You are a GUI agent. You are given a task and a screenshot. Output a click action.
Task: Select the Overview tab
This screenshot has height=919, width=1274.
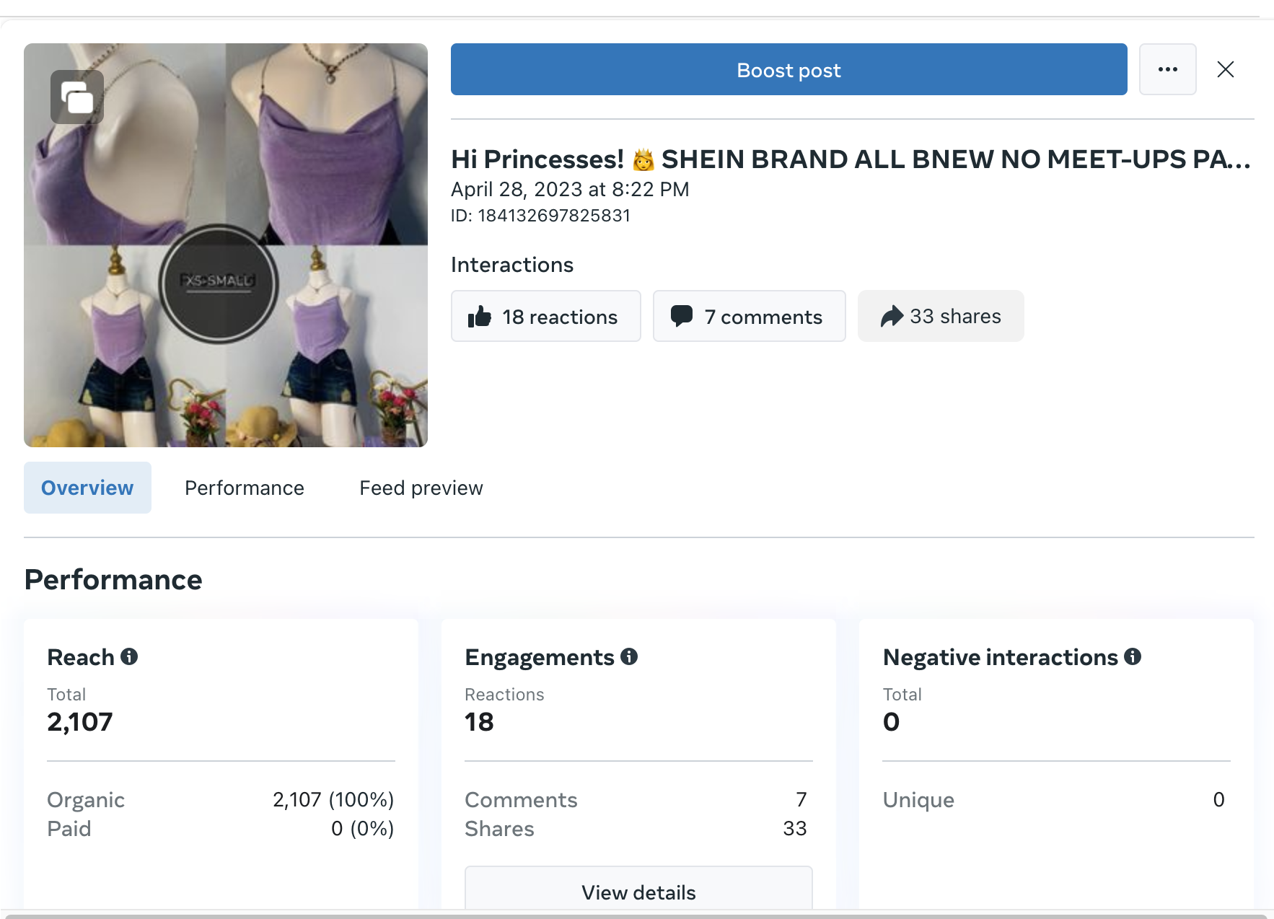[87, 488]
